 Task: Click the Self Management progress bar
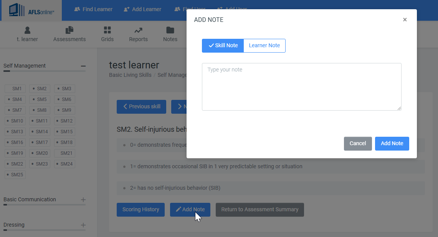[x=44, y=71]
